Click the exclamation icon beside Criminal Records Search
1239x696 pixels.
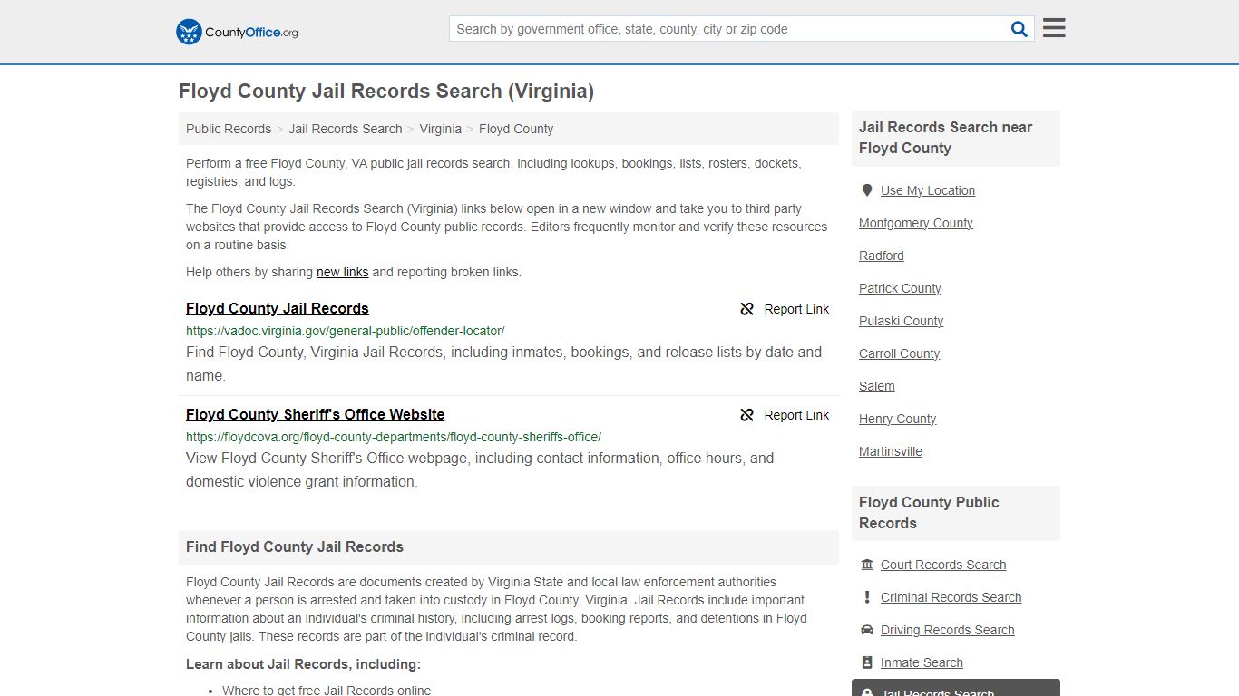867,597
